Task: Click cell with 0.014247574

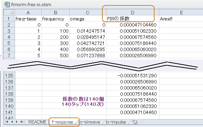Action: [88, 31]
